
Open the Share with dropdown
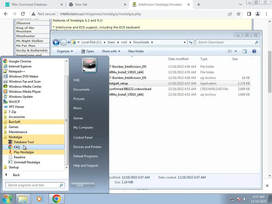point(111,51)
